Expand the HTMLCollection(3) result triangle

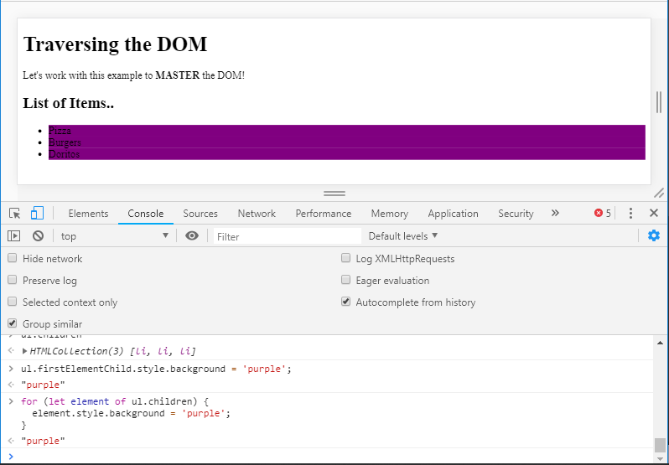25,351
